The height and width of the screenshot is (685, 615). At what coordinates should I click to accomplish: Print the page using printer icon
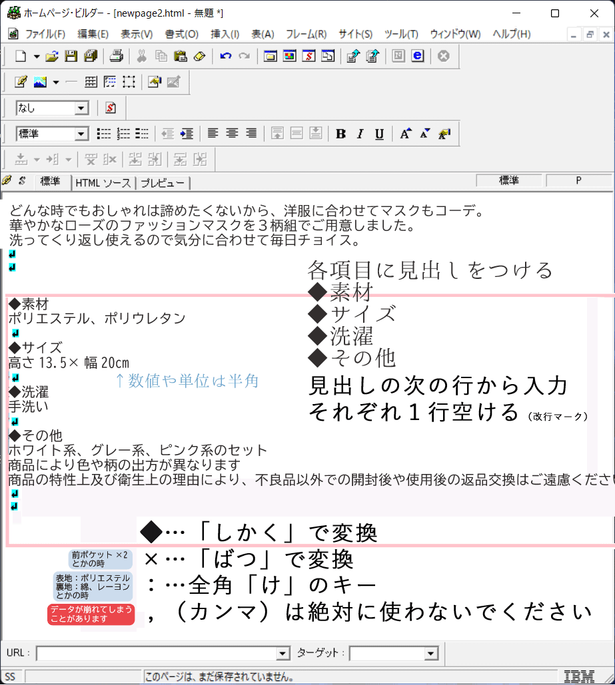(x=117, y=57)
